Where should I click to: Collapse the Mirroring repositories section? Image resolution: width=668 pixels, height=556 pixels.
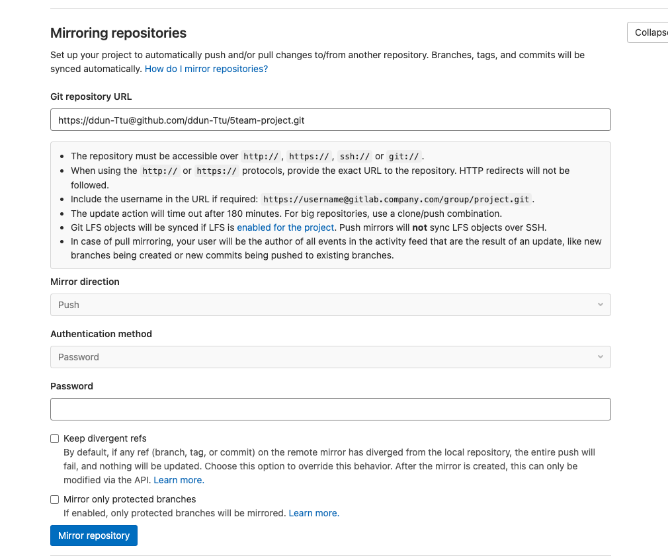pyautogui.click(x=649, y=32)
